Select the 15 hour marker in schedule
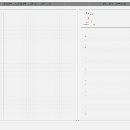 (85, 70)
